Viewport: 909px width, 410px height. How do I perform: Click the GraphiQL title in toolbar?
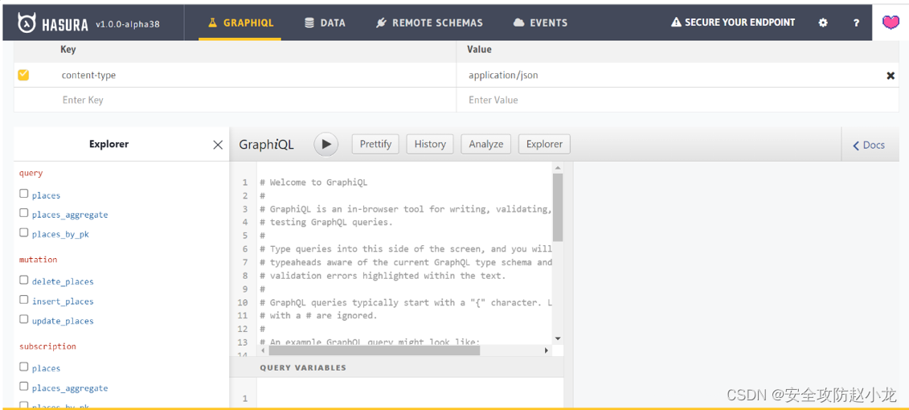267,145
